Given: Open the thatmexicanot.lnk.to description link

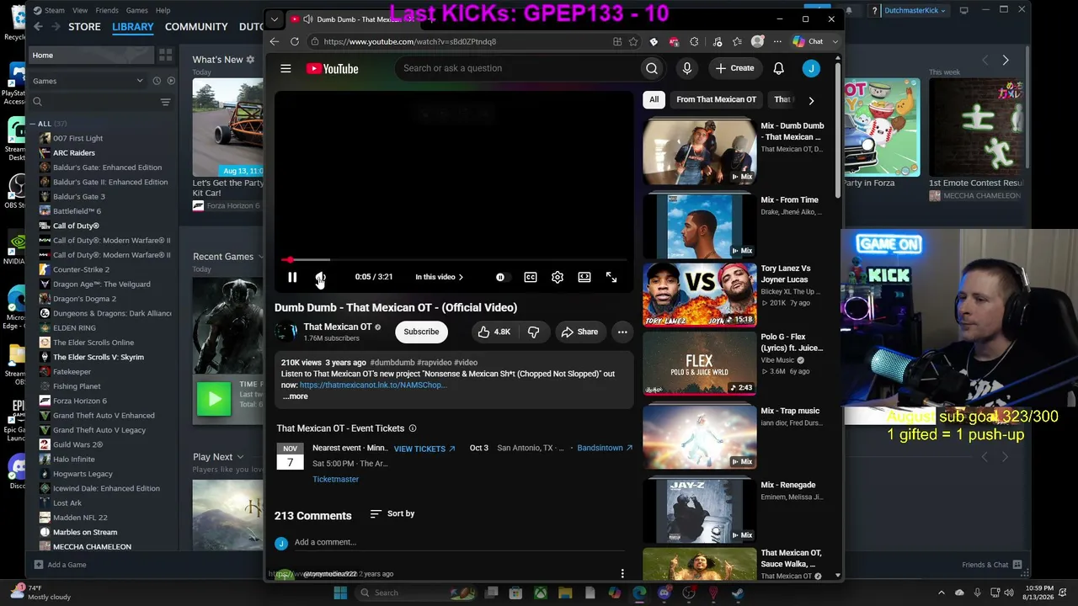Looking at the screenshot, I should click(x=373, y=385).
